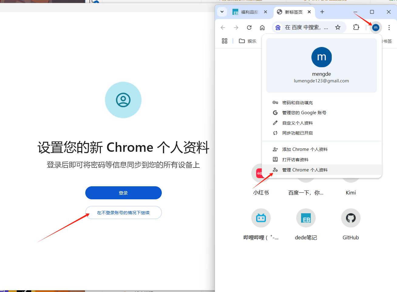Reload the current page
Viewport: 397px width, 292px height.
pyautogui.click(x=249, y=27)
